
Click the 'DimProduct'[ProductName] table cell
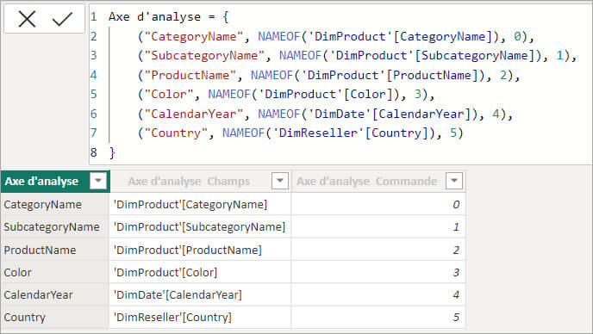[x=200, y=250]
